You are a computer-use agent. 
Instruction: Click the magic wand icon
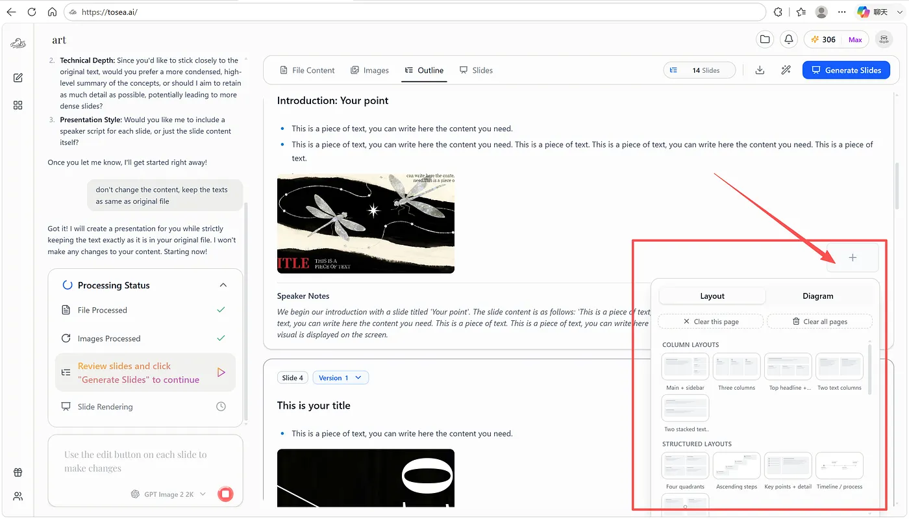click(x=786, y=70)
